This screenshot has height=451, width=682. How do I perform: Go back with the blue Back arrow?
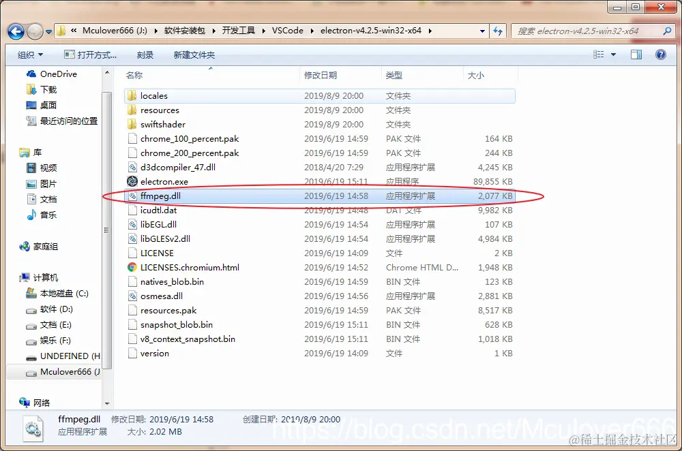[x=16, y=31]
